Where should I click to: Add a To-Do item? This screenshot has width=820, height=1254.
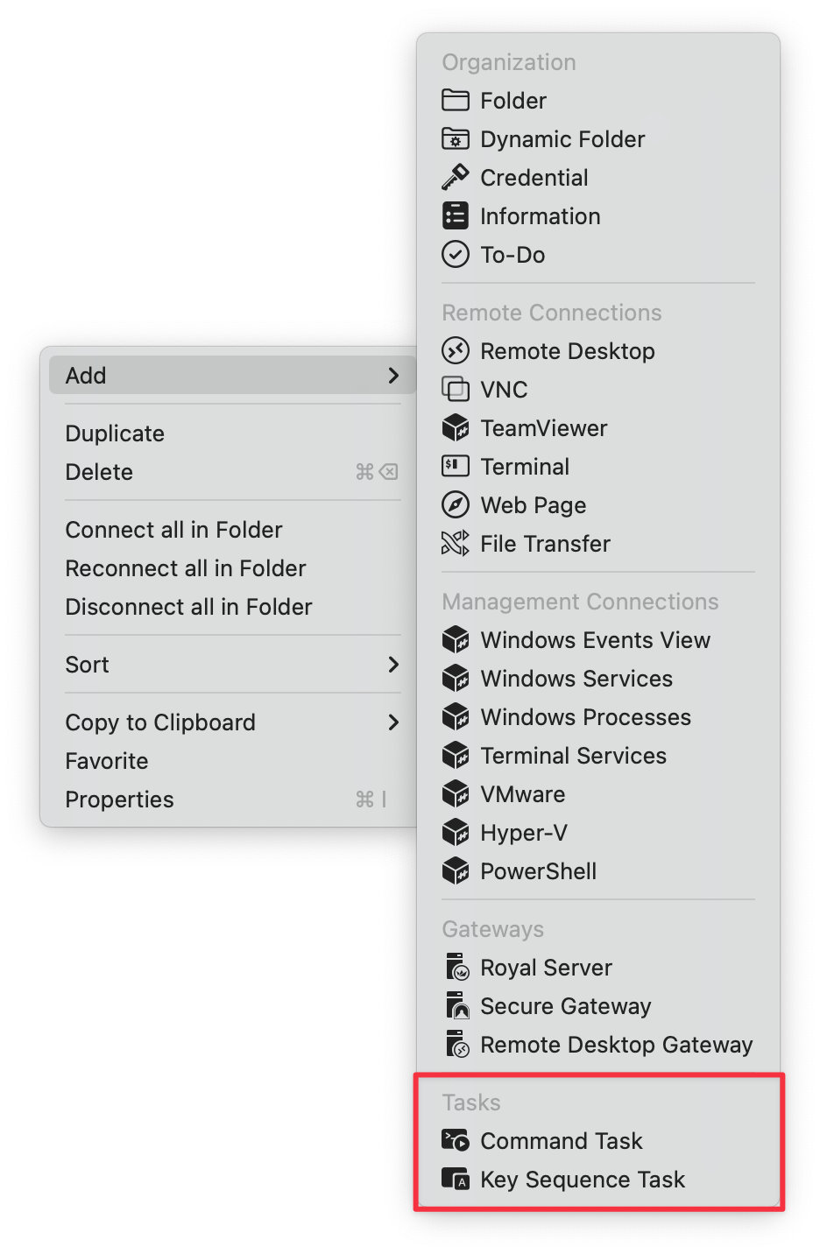pyautogui.click(x=598, y=255)
